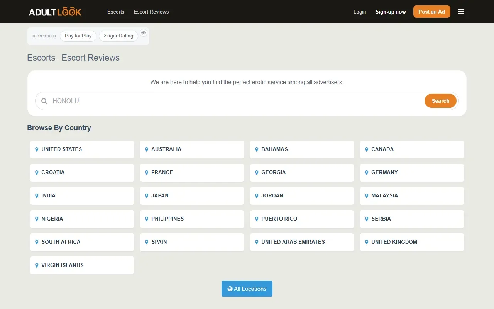Click the blue All Locations button

point(247,289)
